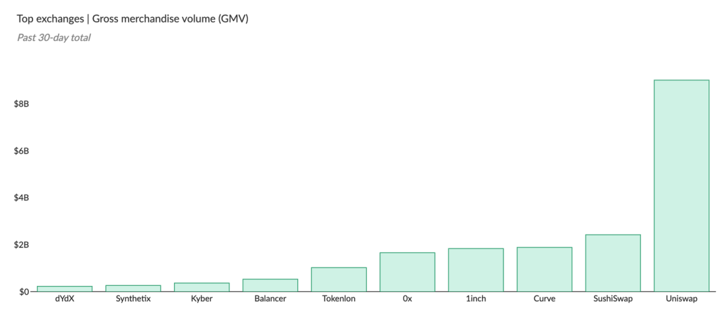Click the Curve bar
The height and width of the screenshot is (317, 728).
click(544, 270)
